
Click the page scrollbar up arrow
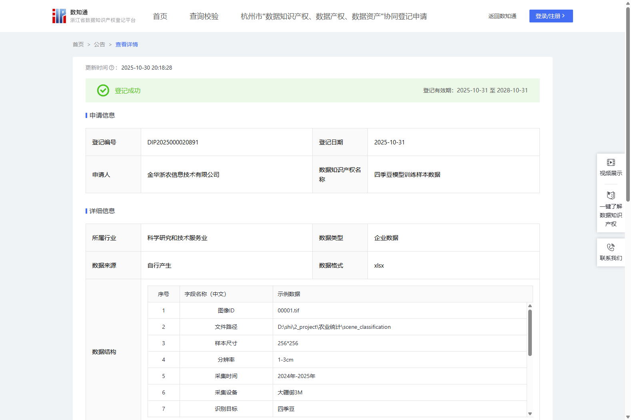[628, 3]
